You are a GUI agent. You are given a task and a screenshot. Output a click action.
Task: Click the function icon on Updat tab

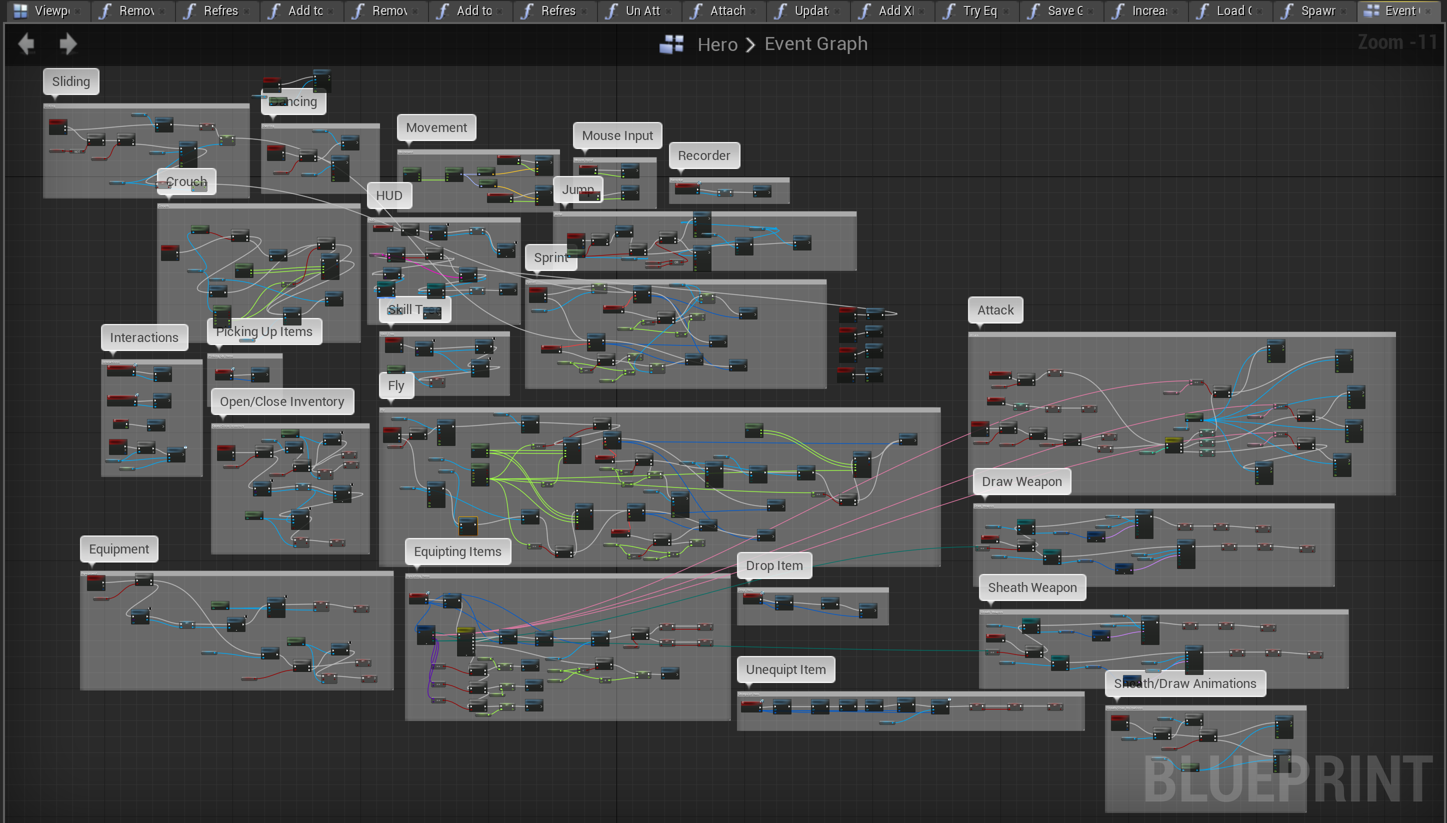coord(780,10)
